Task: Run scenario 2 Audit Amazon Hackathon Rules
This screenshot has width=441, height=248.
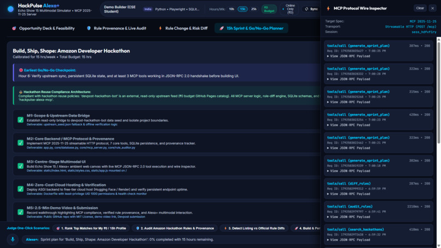Action: [175, 228]
